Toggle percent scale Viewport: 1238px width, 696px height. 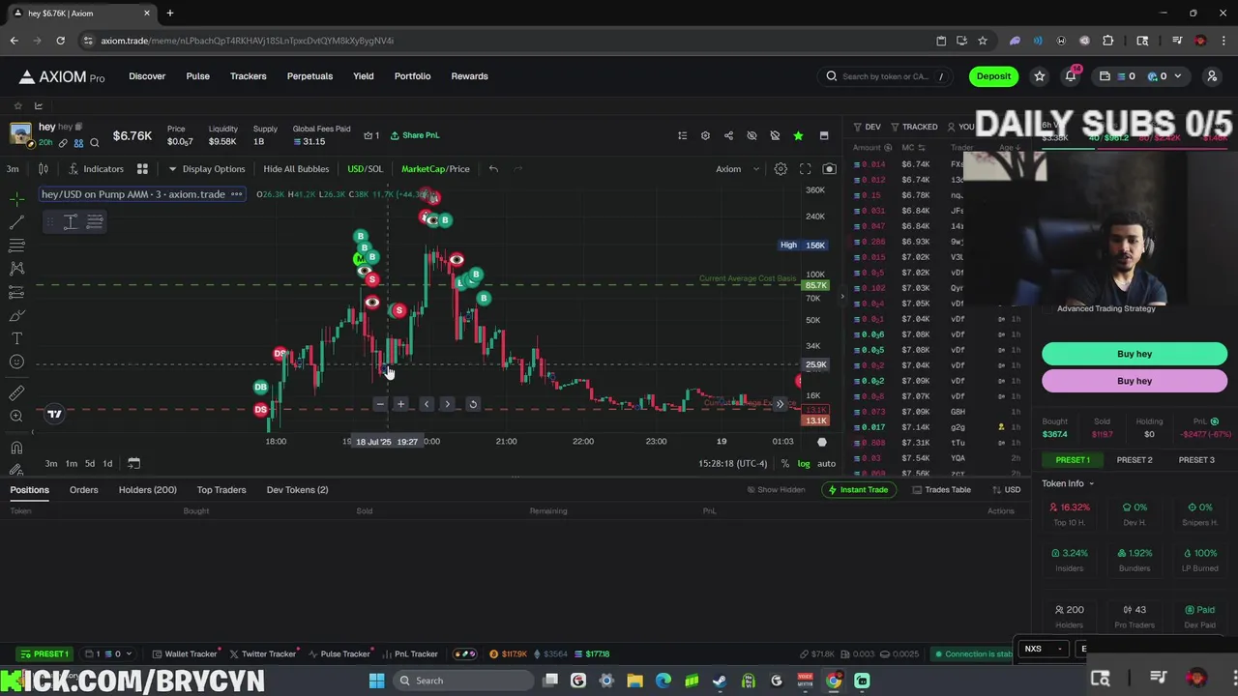785,464
